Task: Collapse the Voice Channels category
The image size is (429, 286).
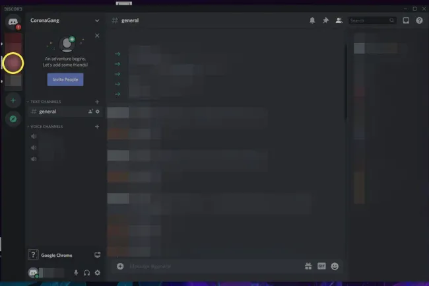Action: [45, 127]
